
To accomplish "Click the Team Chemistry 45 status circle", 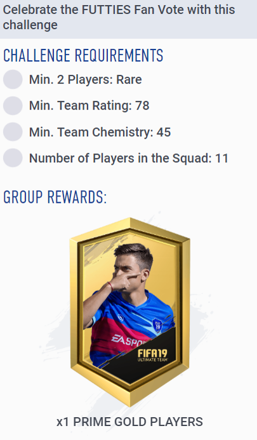I will (13, 132).
